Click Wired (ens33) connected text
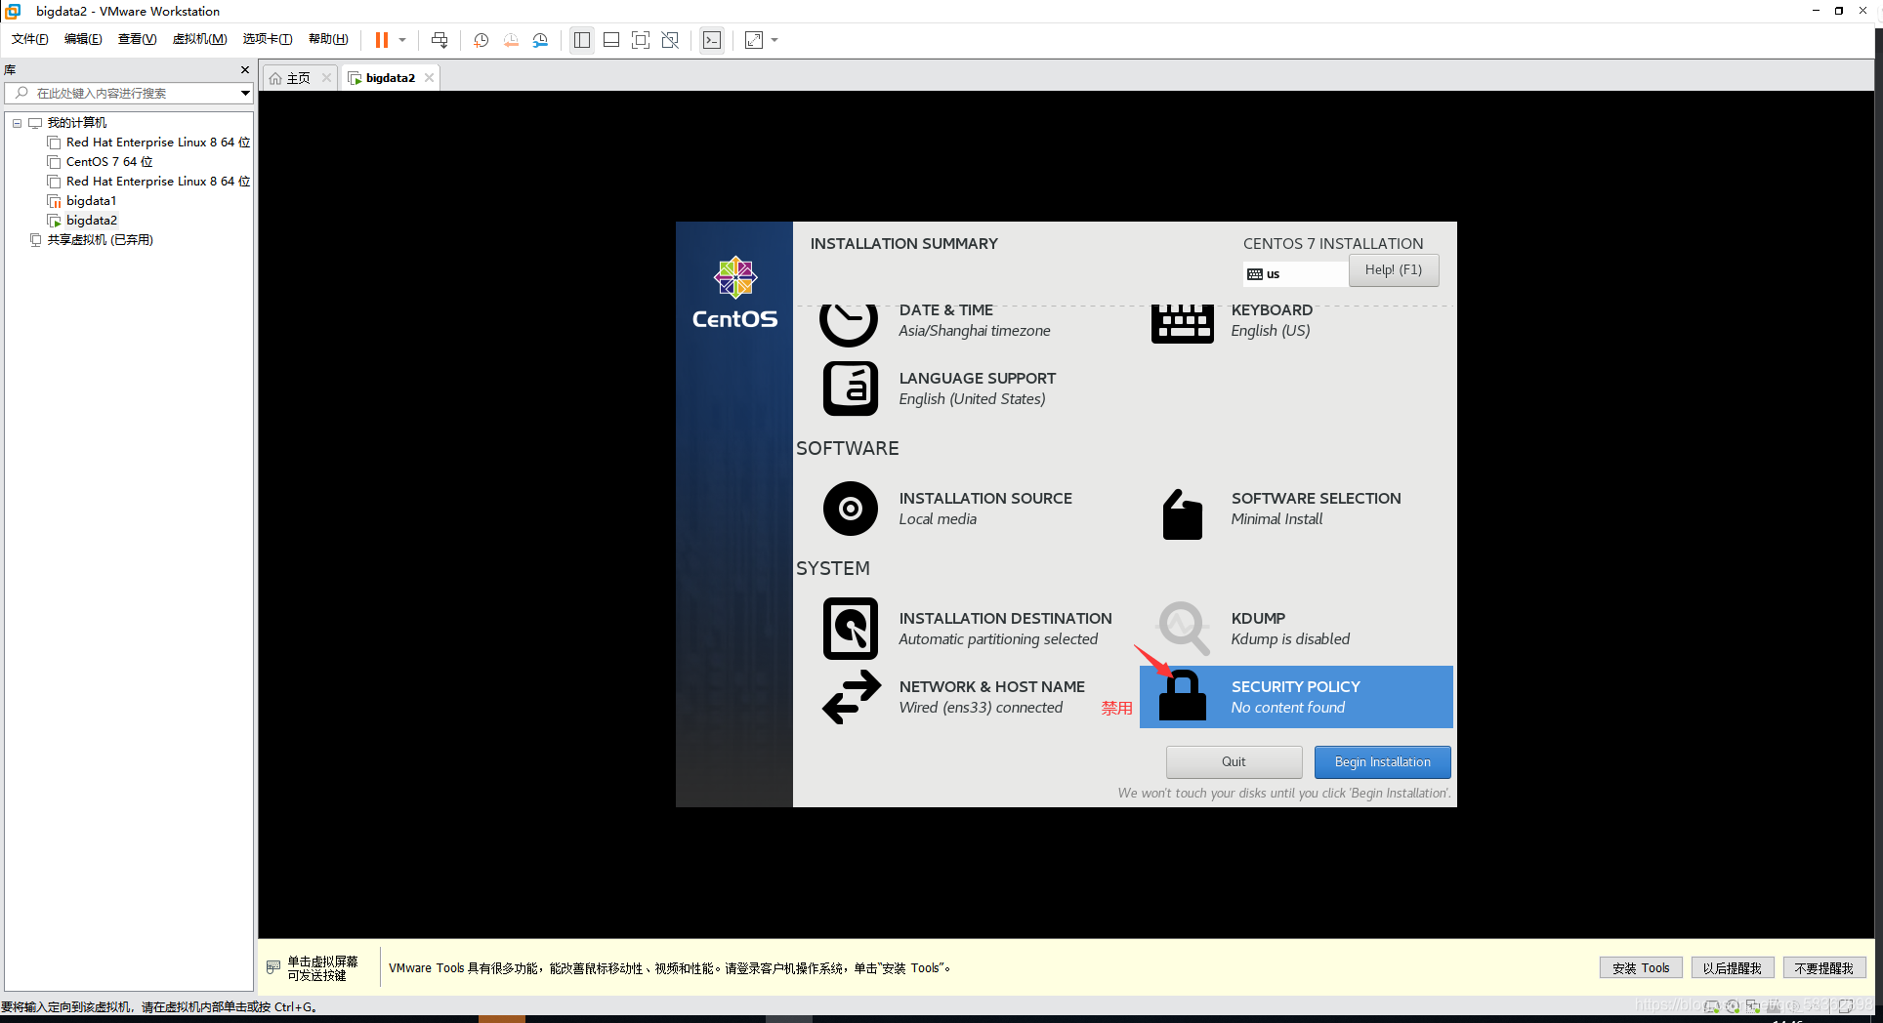1883x1023 pixels. coord(981,708)
